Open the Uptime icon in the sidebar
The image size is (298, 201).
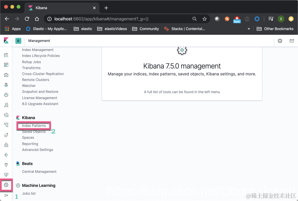point(6,135)
